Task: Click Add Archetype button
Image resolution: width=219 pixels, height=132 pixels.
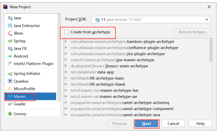Action: 193,32
